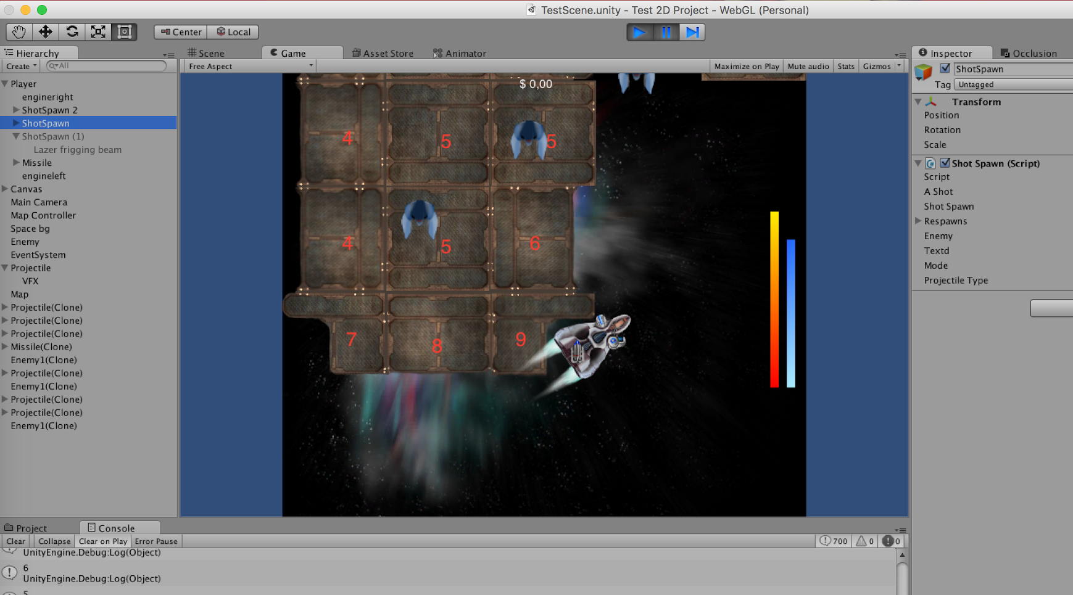The height and width of the screenshot is (595, 1073).
Task: Switch to the Scene tab
Action: [x=207, y=54]
